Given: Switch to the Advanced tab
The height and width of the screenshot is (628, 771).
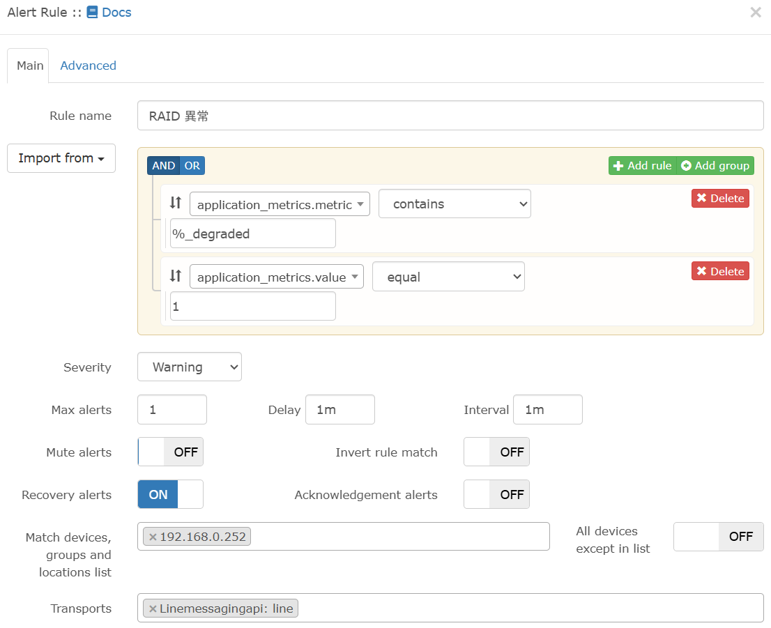Looking at the screenshot, I should coord(88,66).
